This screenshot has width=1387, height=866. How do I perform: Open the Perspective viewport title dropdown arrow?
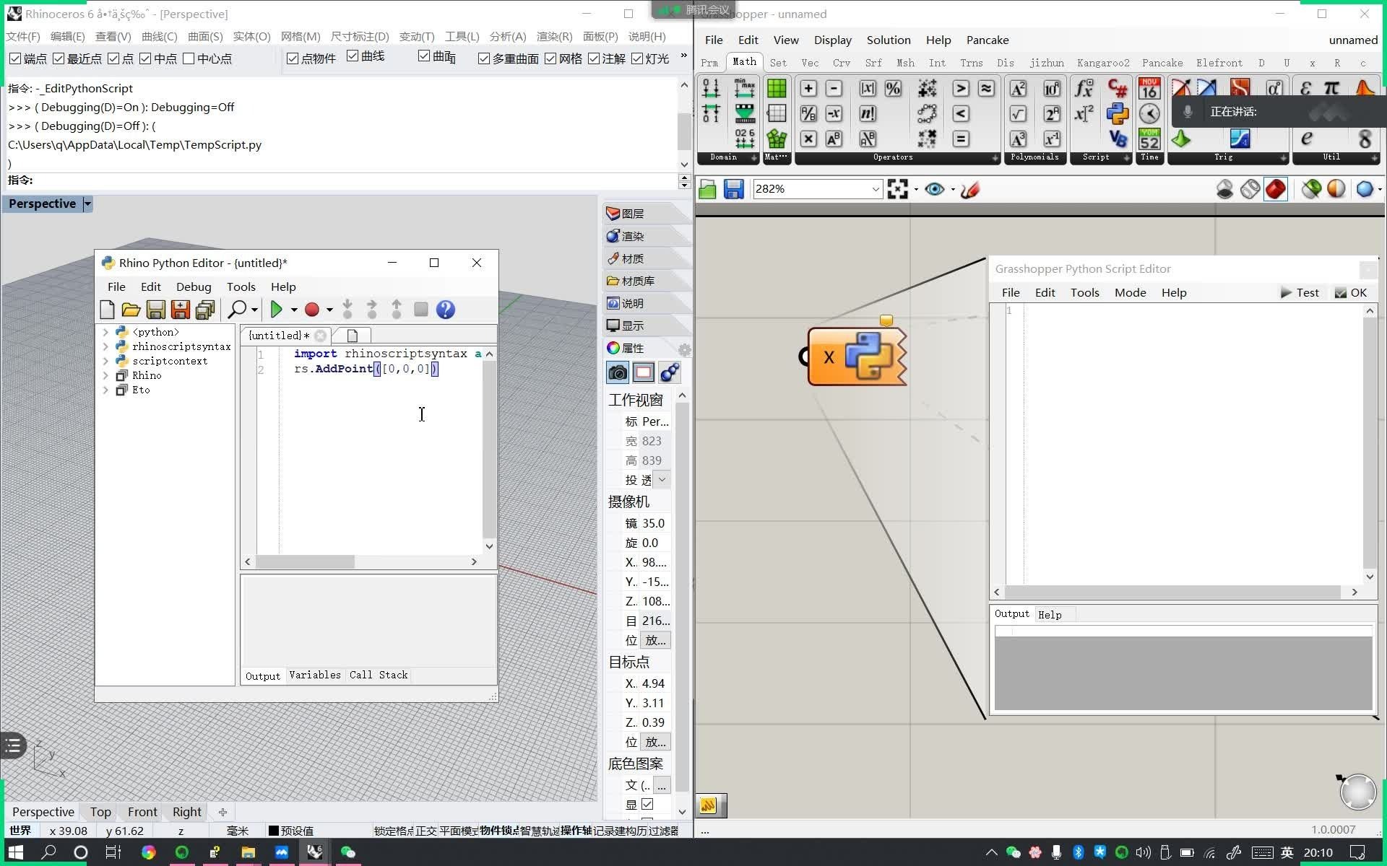coord(87,204)
